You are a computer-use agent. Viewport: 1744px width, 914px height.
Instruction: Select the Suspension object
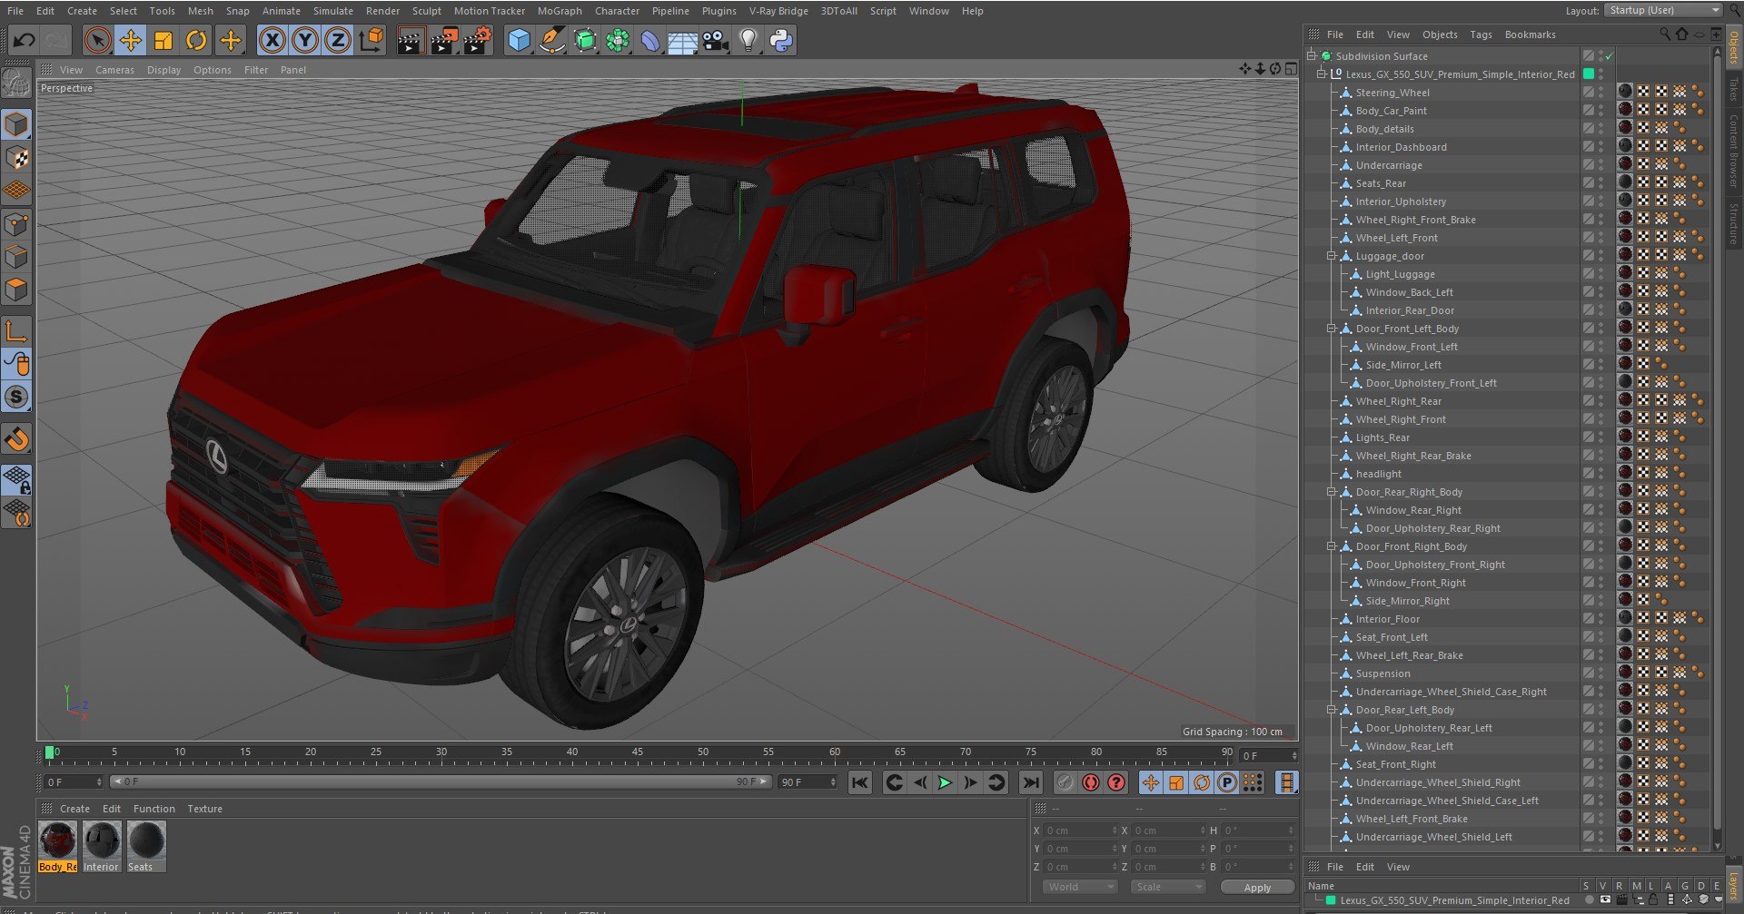click(x=1382, y=673)
